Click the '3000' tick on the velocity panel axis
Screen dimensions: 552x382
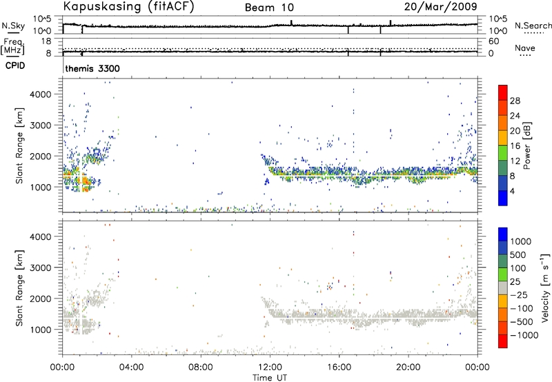pos(41,268)
